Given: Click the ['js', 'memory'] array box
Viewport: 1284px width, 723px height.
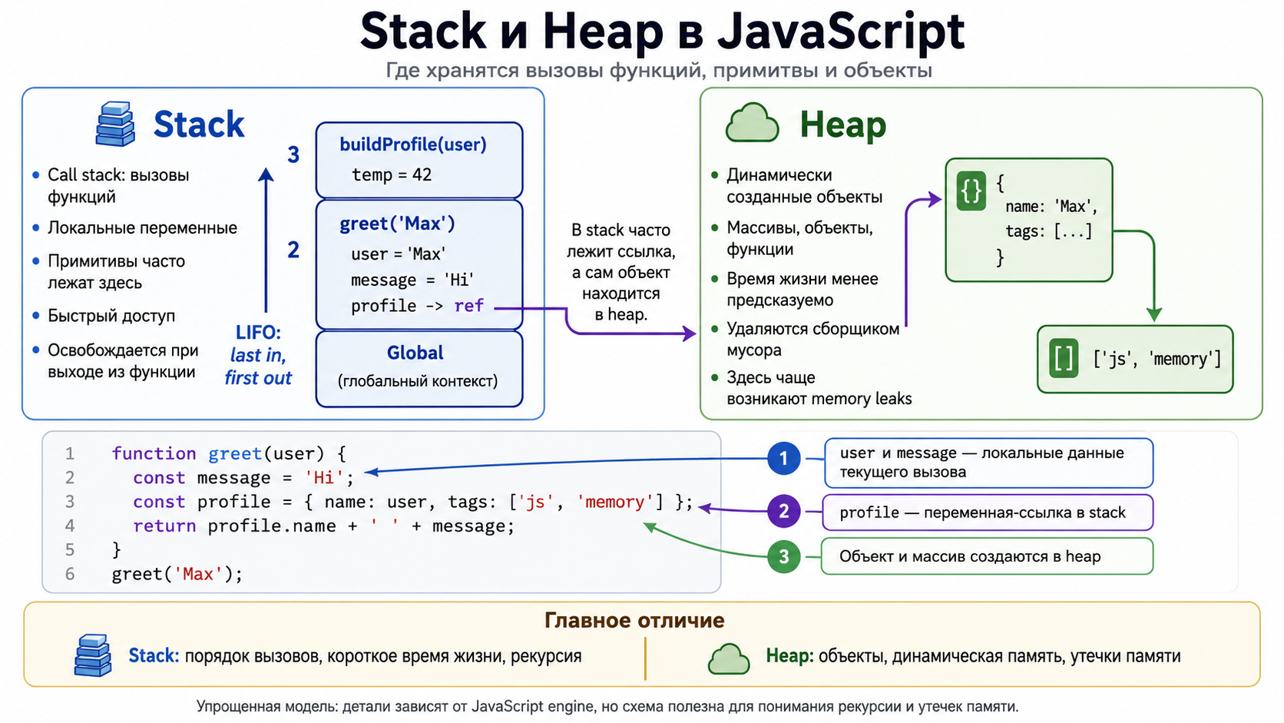Looking at the screenshot, I should coord(1135,359).
